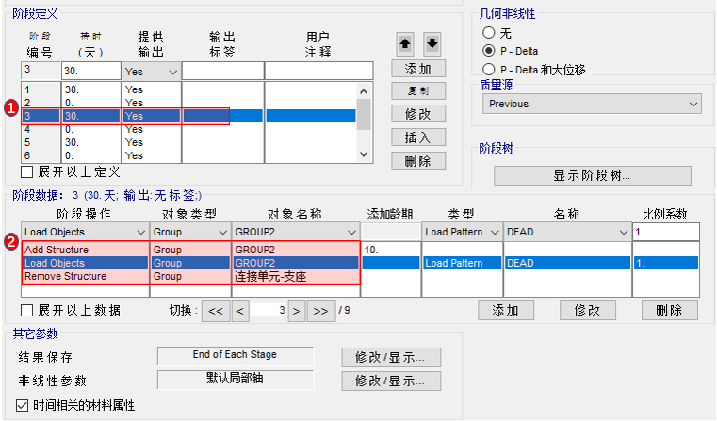Select the Add Structure row in stage data

(85, 250)
